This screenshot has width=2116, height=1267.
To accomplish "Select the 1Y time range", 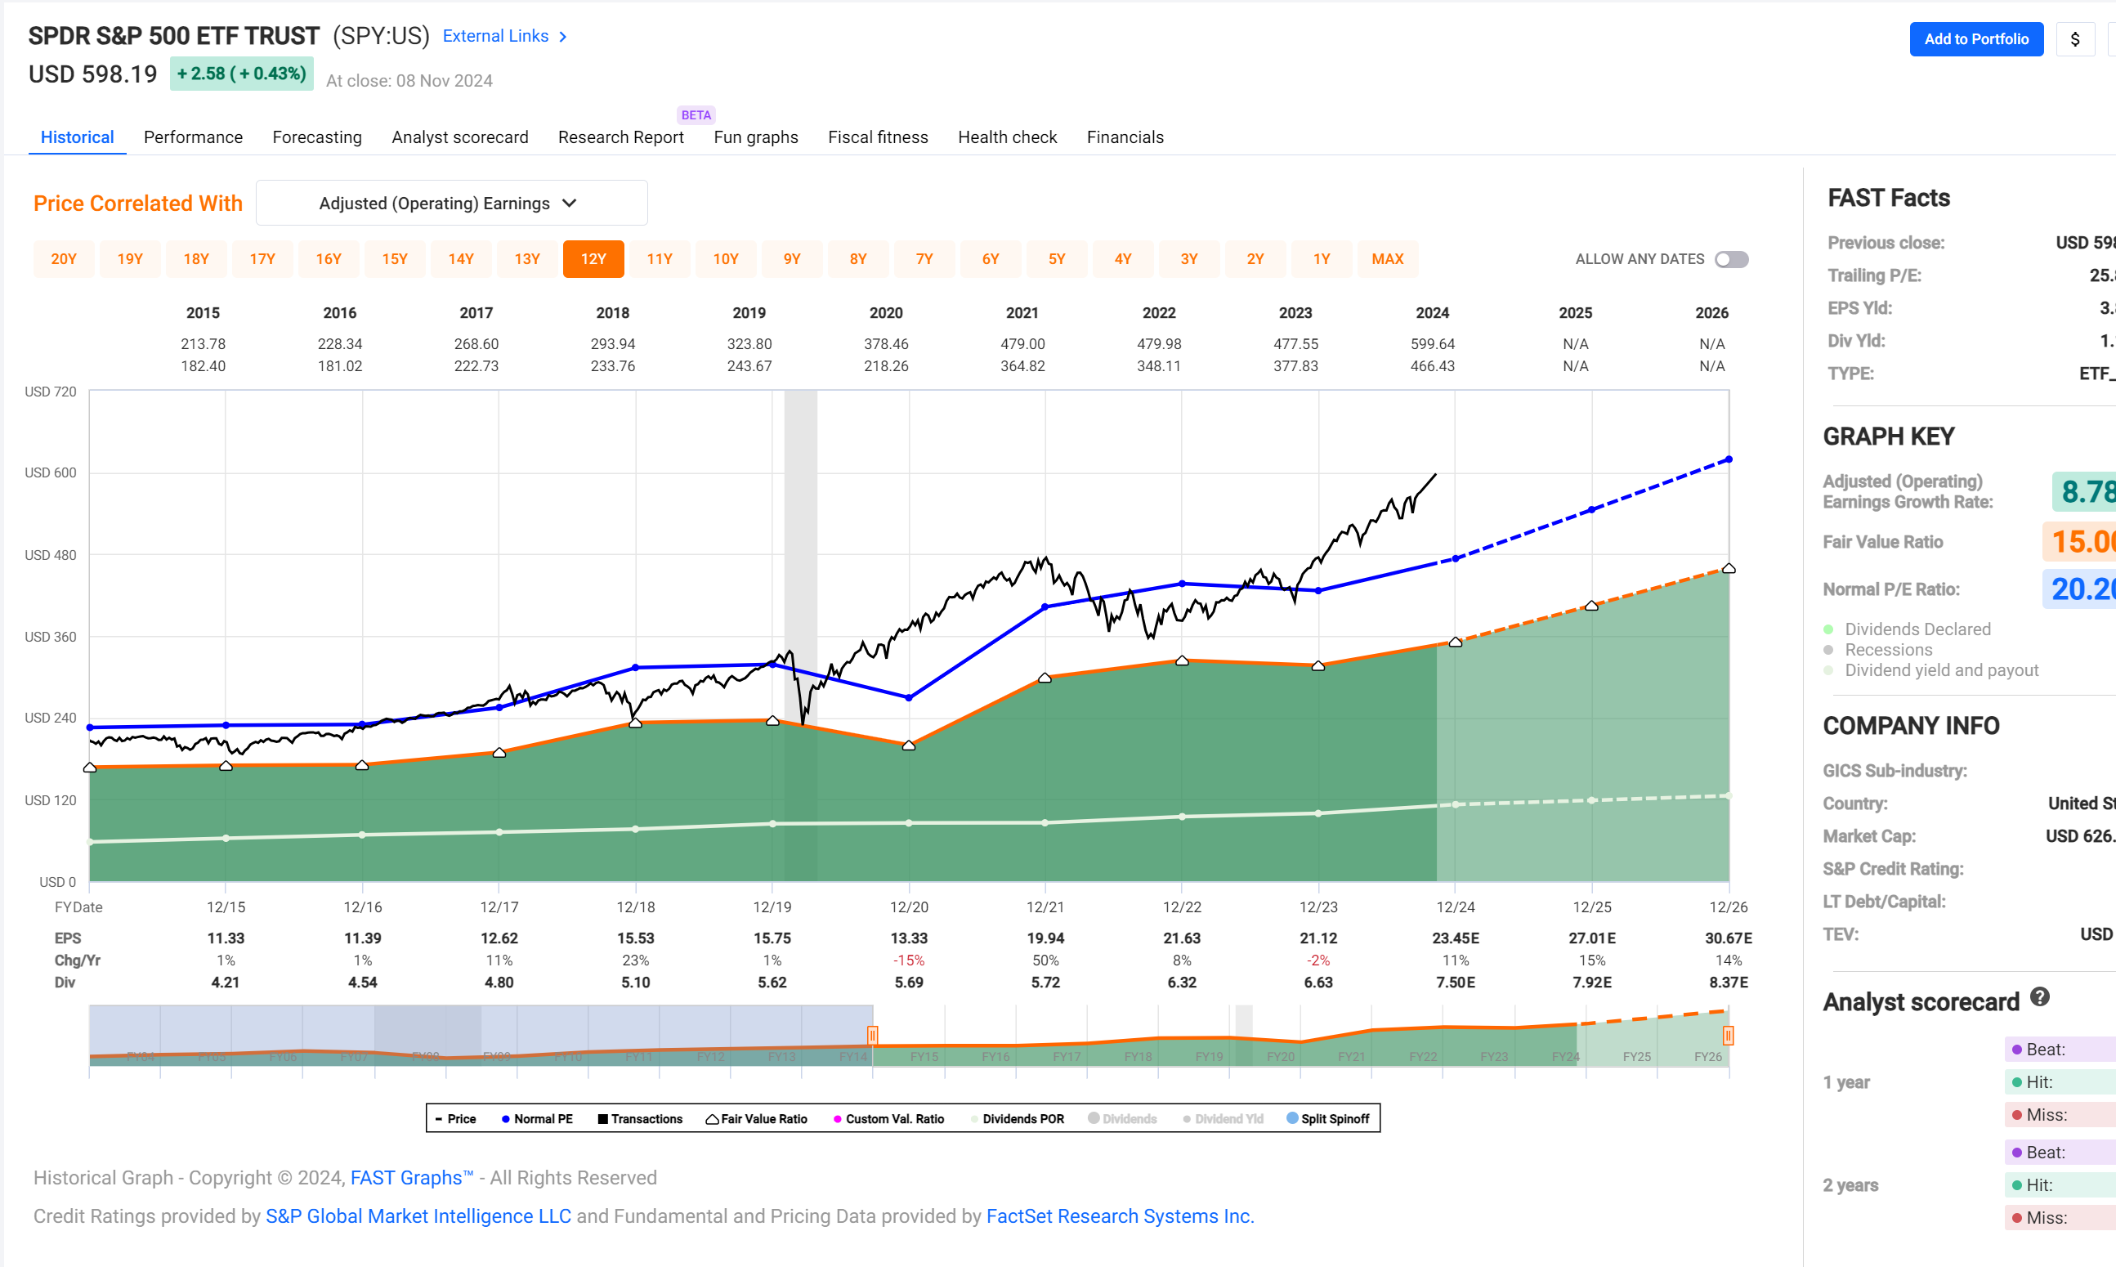I will tap(1322, 260).
